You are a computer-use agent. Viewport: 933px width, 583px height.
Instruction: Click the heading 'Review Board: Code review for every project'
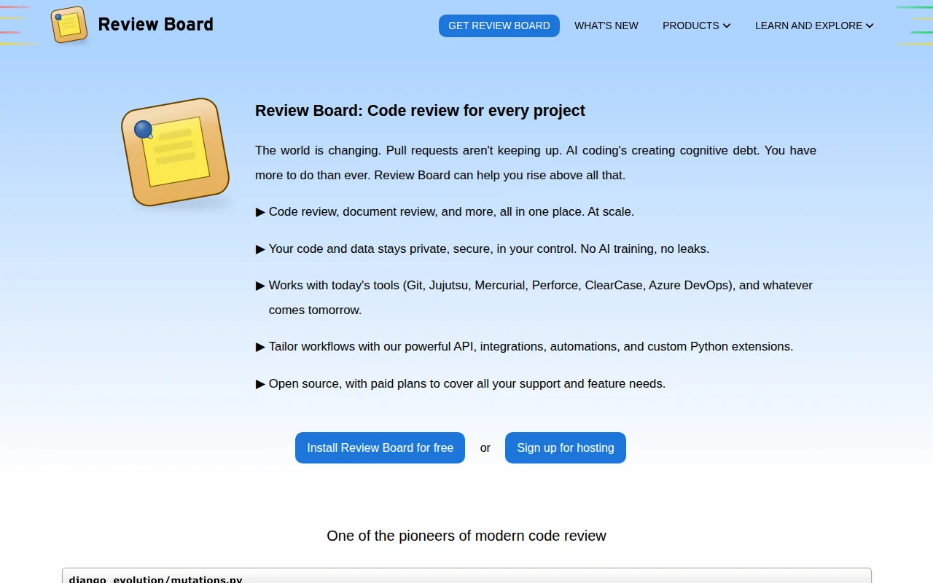(420, 111)
